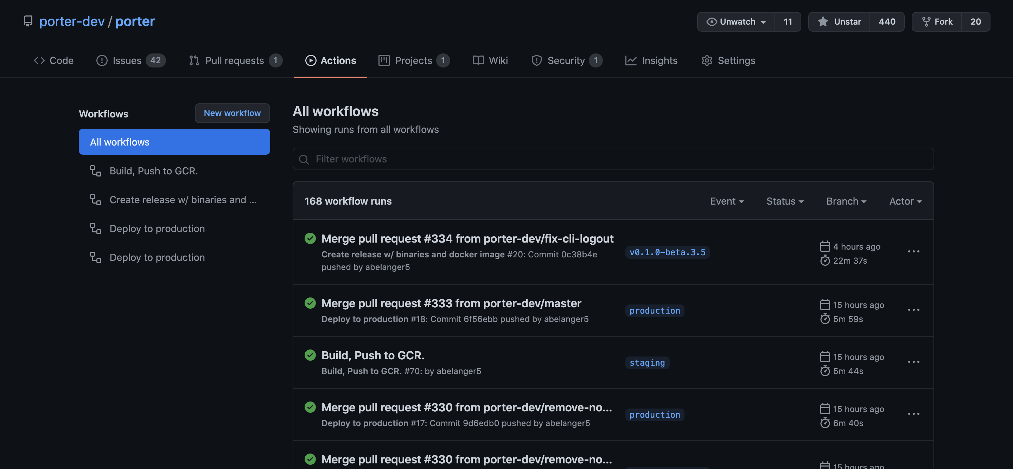The width and height of the screenshot is (1013, 469).
Task: Open the Pull requests tab
Action: point(235,60)
